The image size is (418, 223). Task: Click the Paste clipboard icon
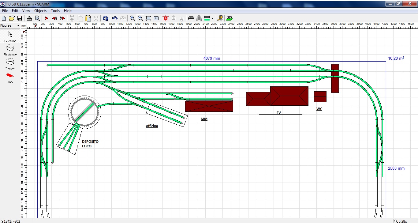[x=88, y=18]
